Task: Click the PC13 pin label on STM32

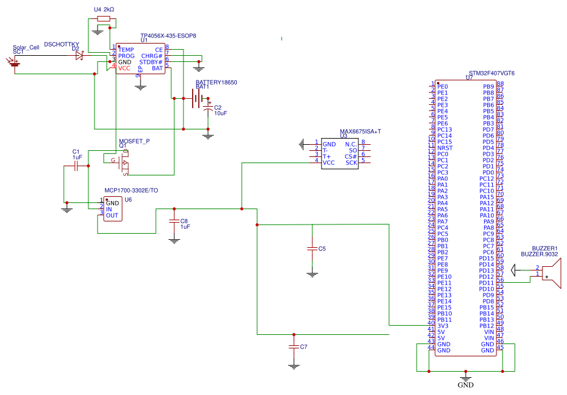Action: pos(444,129)
